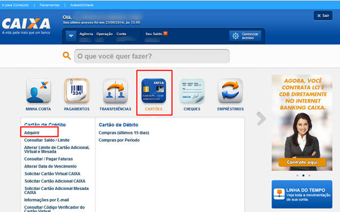Click the Cartão de Débito heading
This screenshot has width=340, height=212.
click(118, 125)
